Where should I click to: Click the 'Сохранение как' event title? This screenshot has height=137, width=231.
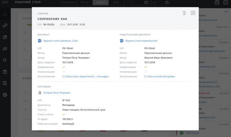click(x=52, y=19)
